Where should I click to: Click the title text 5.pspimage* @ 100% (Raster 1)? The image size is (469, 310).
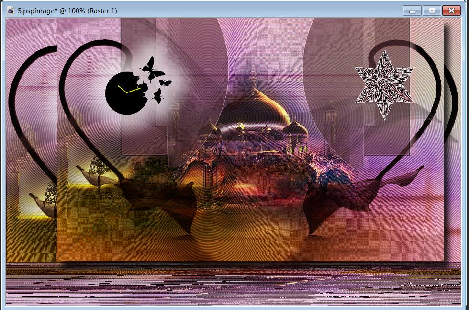(x=67, y=11)
